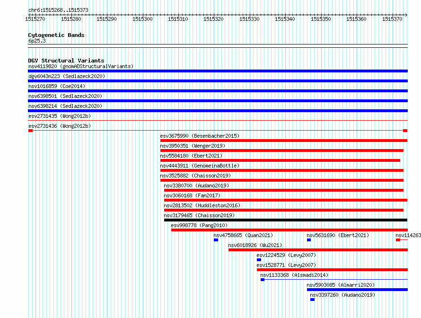
Task: Click ruler position 1515320
Action: point(213,19)
